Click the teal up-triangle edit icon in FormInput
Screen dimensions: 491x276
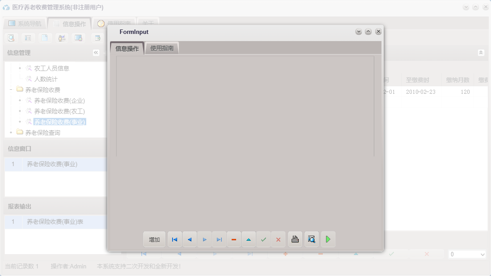(249, 239)
